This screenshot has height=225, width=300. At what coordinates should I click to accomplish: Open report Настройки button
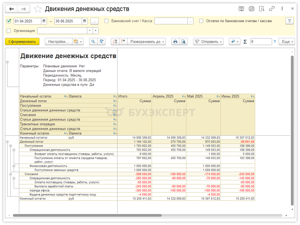click(x=58, y=42)
